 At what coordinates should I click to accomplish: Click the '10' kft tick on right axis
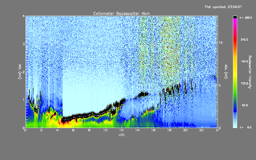click(x=220, y=43)
